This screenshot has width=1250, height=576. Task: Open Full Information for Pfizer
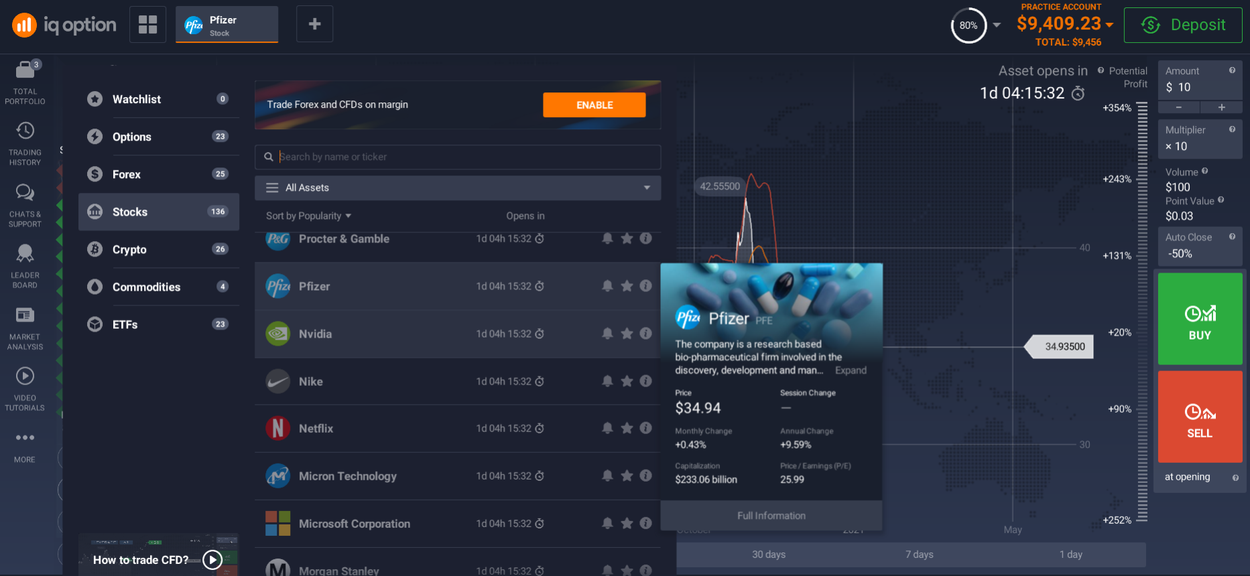coord(771,516)
